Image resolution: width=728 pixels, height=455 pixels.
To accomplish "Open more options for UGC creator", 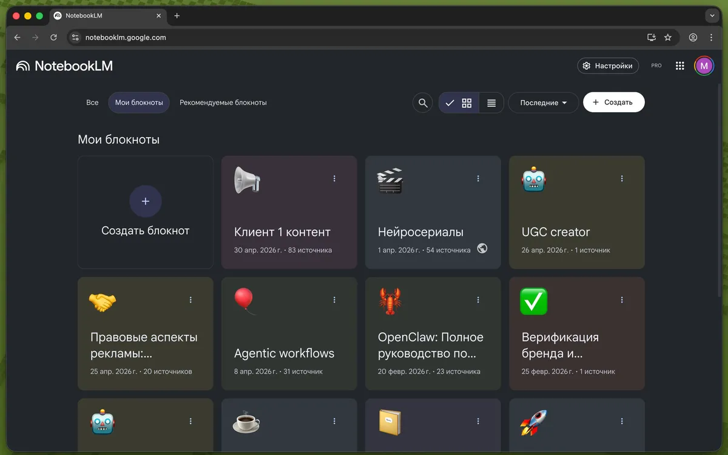I will pos(622,178).
